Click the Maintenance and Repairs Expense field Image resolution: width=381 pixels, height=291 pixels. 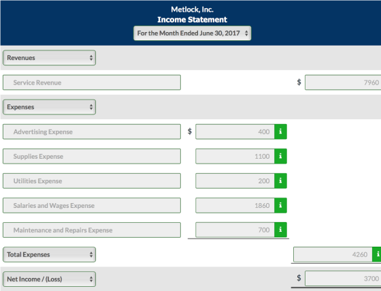click(x=92, y=230)
